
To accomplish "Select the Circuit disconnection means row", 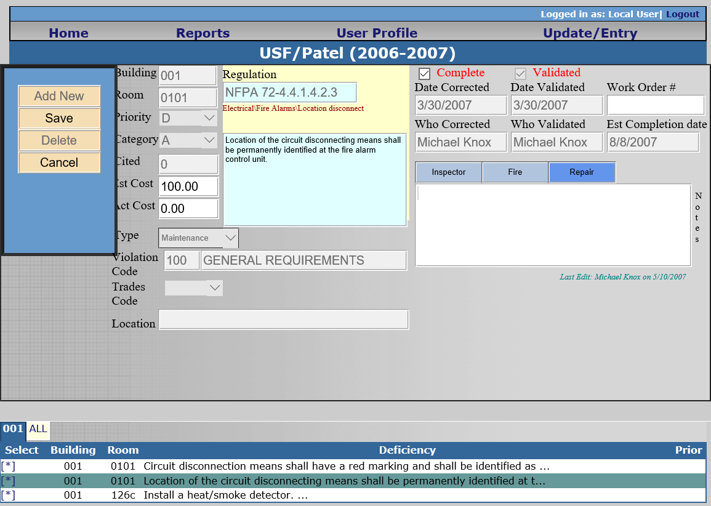I will click(x=353, y=466).
